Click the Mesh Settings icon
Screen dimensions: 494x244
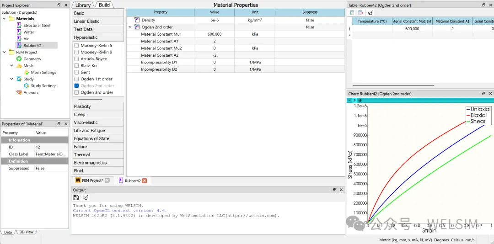[x=27, y=72]
